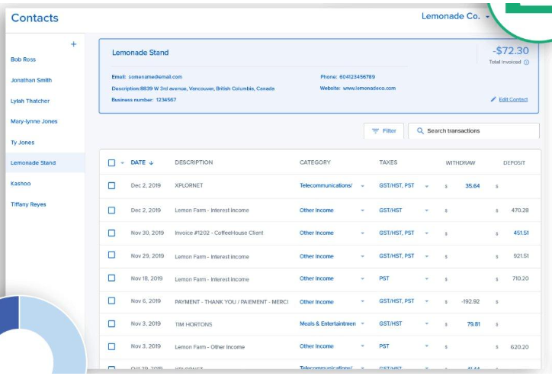Click the Contacts page title
Viewport: 552px width, 376px height.
[35, 18]
